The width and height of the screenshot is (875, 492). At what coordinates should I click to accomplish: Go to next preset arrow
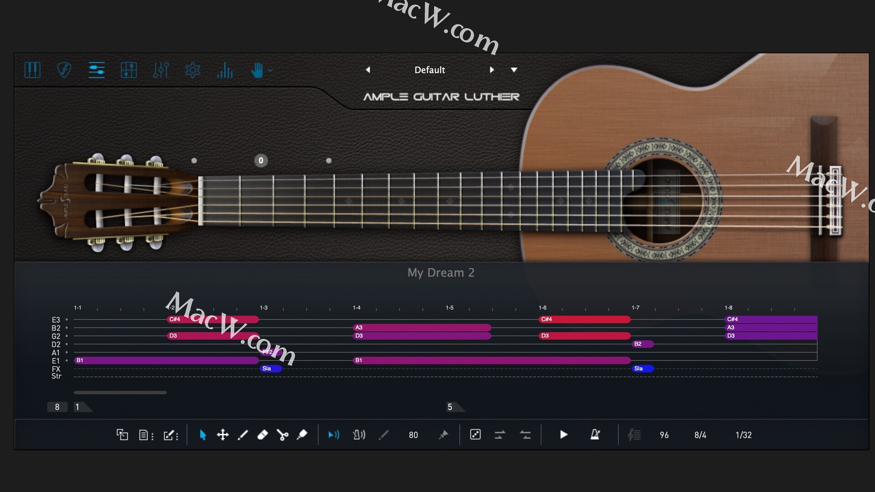click(x=492, y=70)
